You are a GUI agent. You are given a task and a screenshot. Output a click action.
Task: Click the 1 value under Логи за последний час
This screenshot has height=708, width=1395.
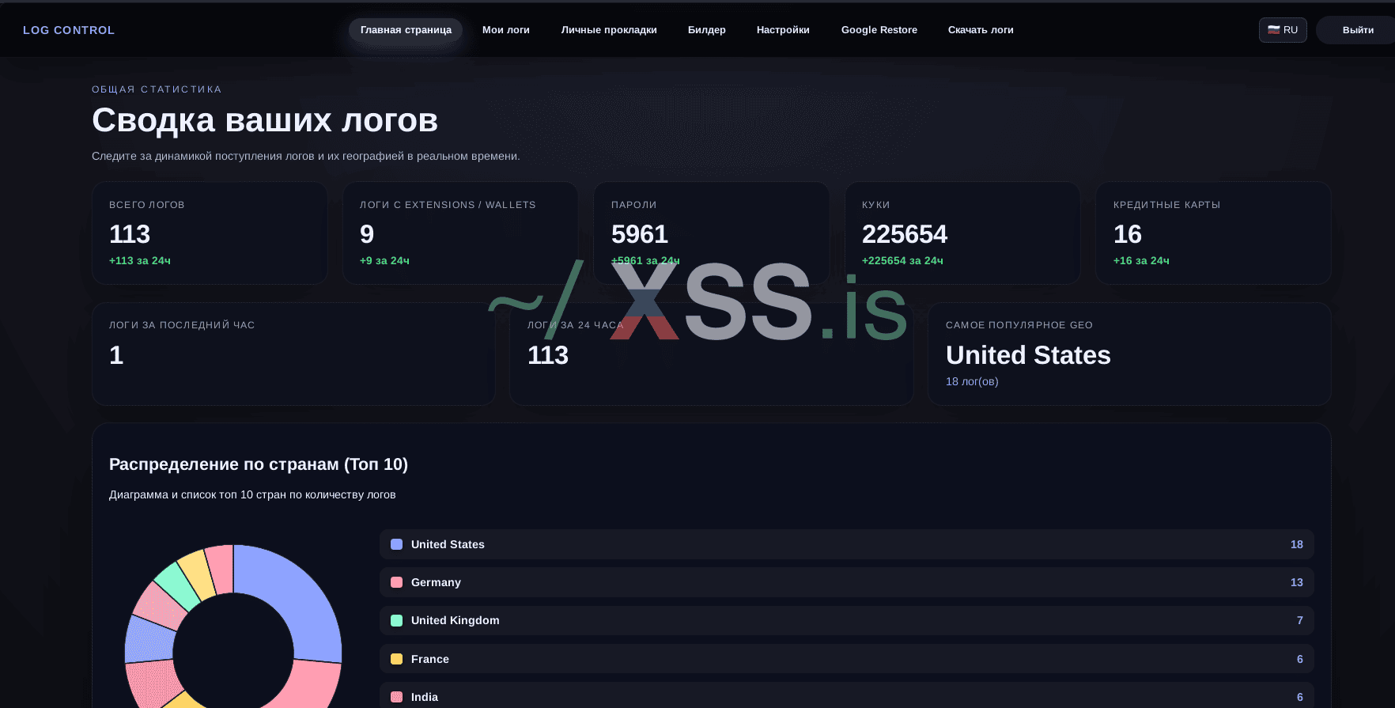coord(116,355)
